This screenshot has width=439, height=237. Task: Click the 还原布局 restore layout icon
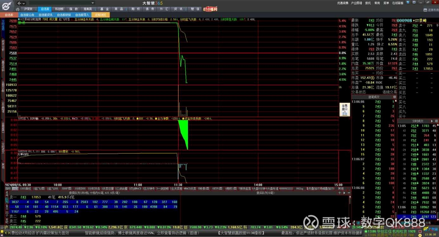pyautogui.click(x=425, y=10)
